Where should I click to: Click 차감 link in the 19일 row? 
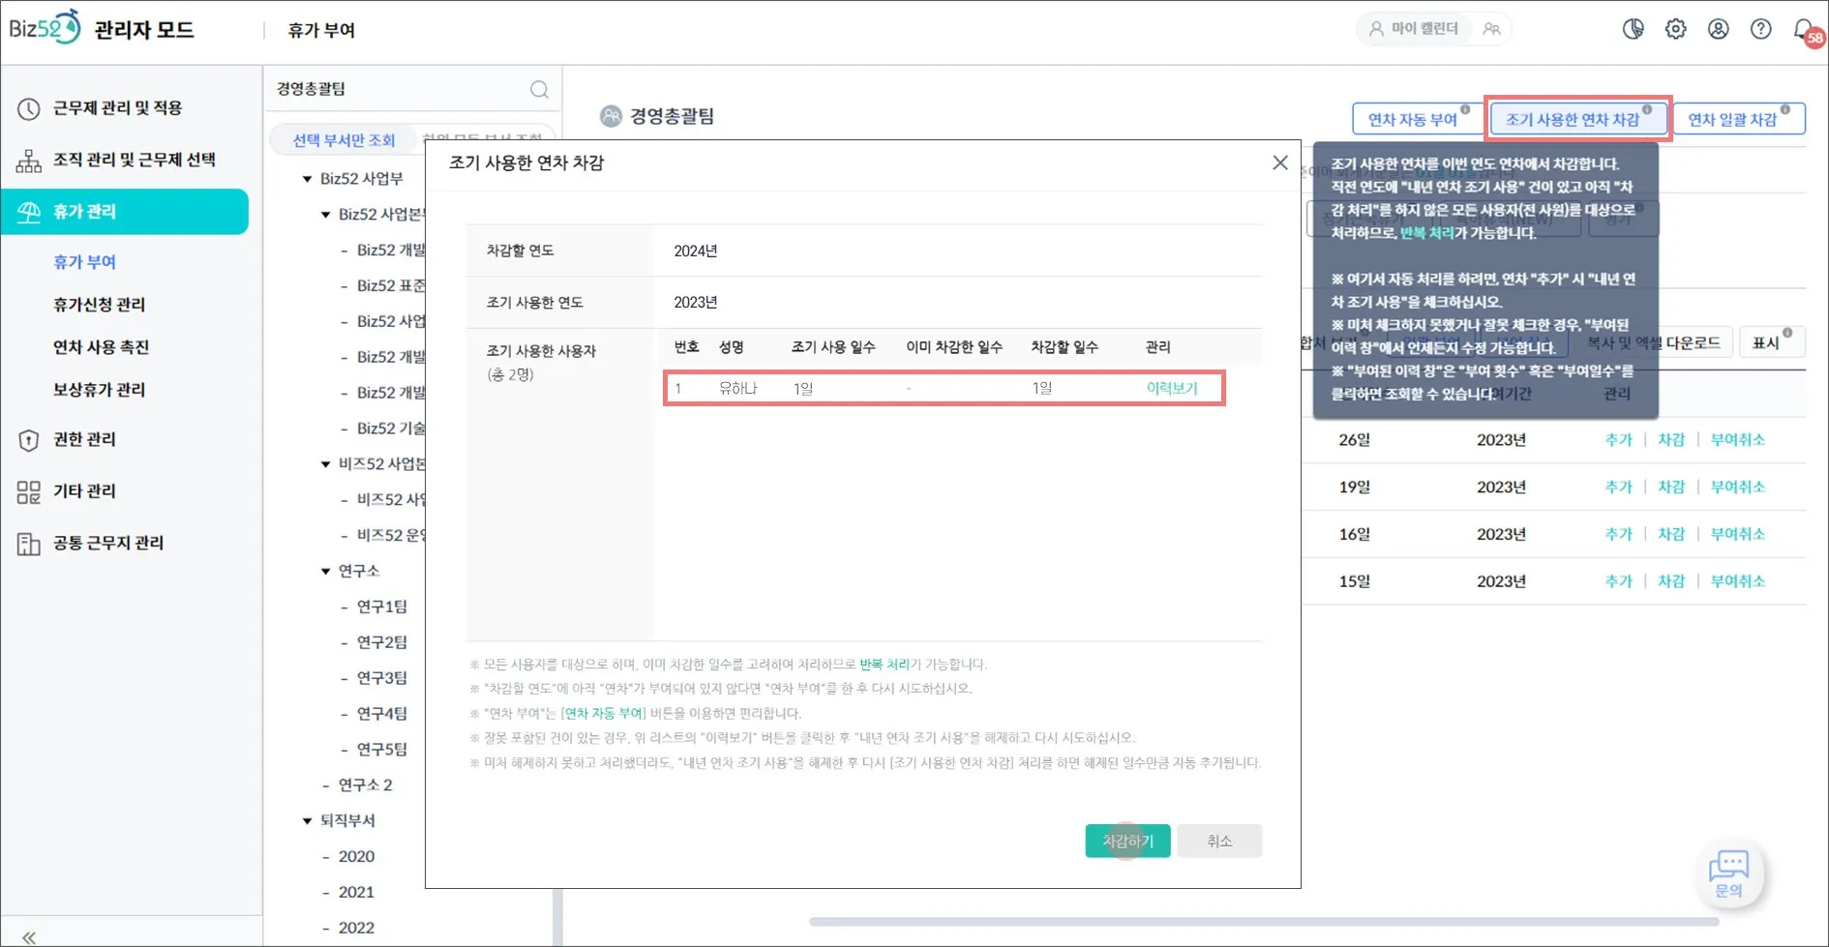tap(1671, 488)
